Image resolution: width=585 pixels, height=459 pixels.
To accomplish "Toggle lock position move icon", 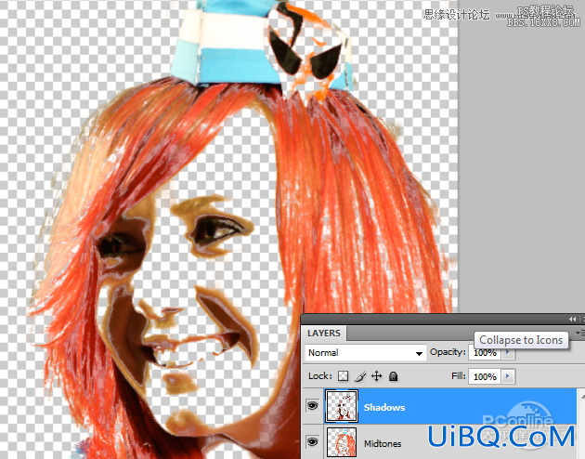I will 376,375.
